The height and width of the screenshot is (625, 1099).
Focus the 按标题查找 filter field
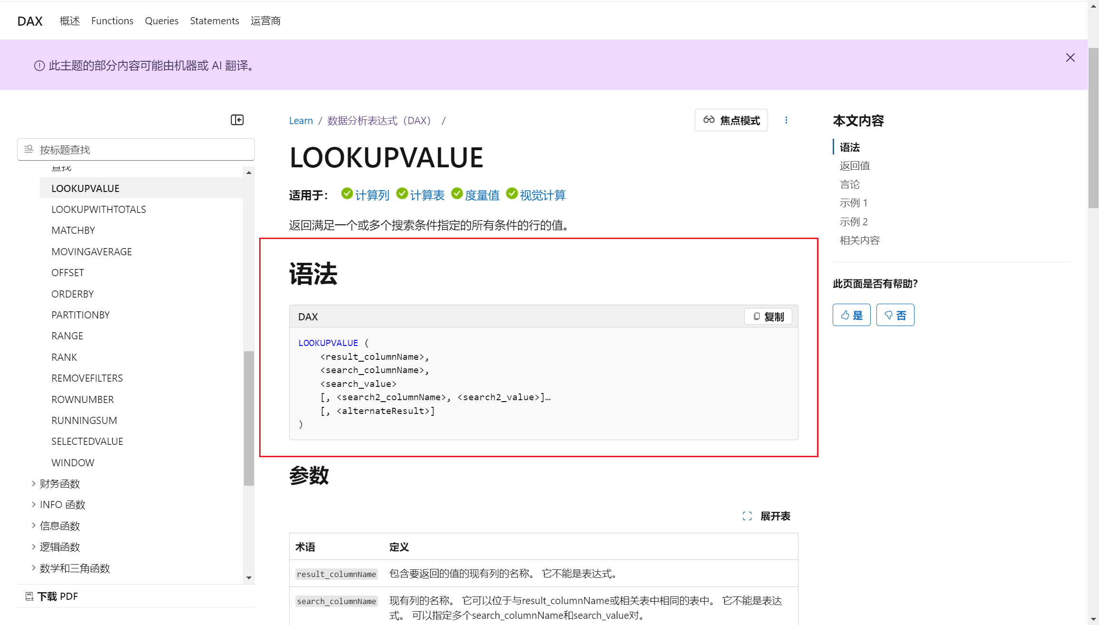point(143,150)
